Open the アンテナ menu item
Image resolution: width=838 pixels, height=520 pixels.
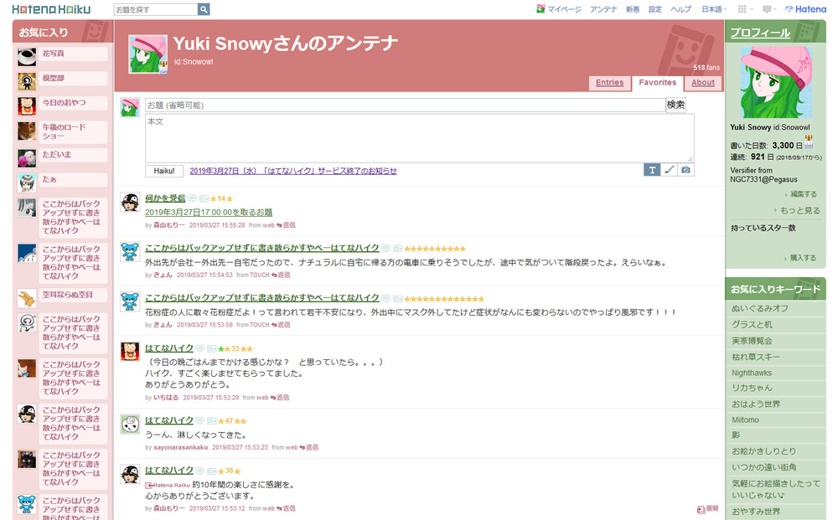(603, 9)
